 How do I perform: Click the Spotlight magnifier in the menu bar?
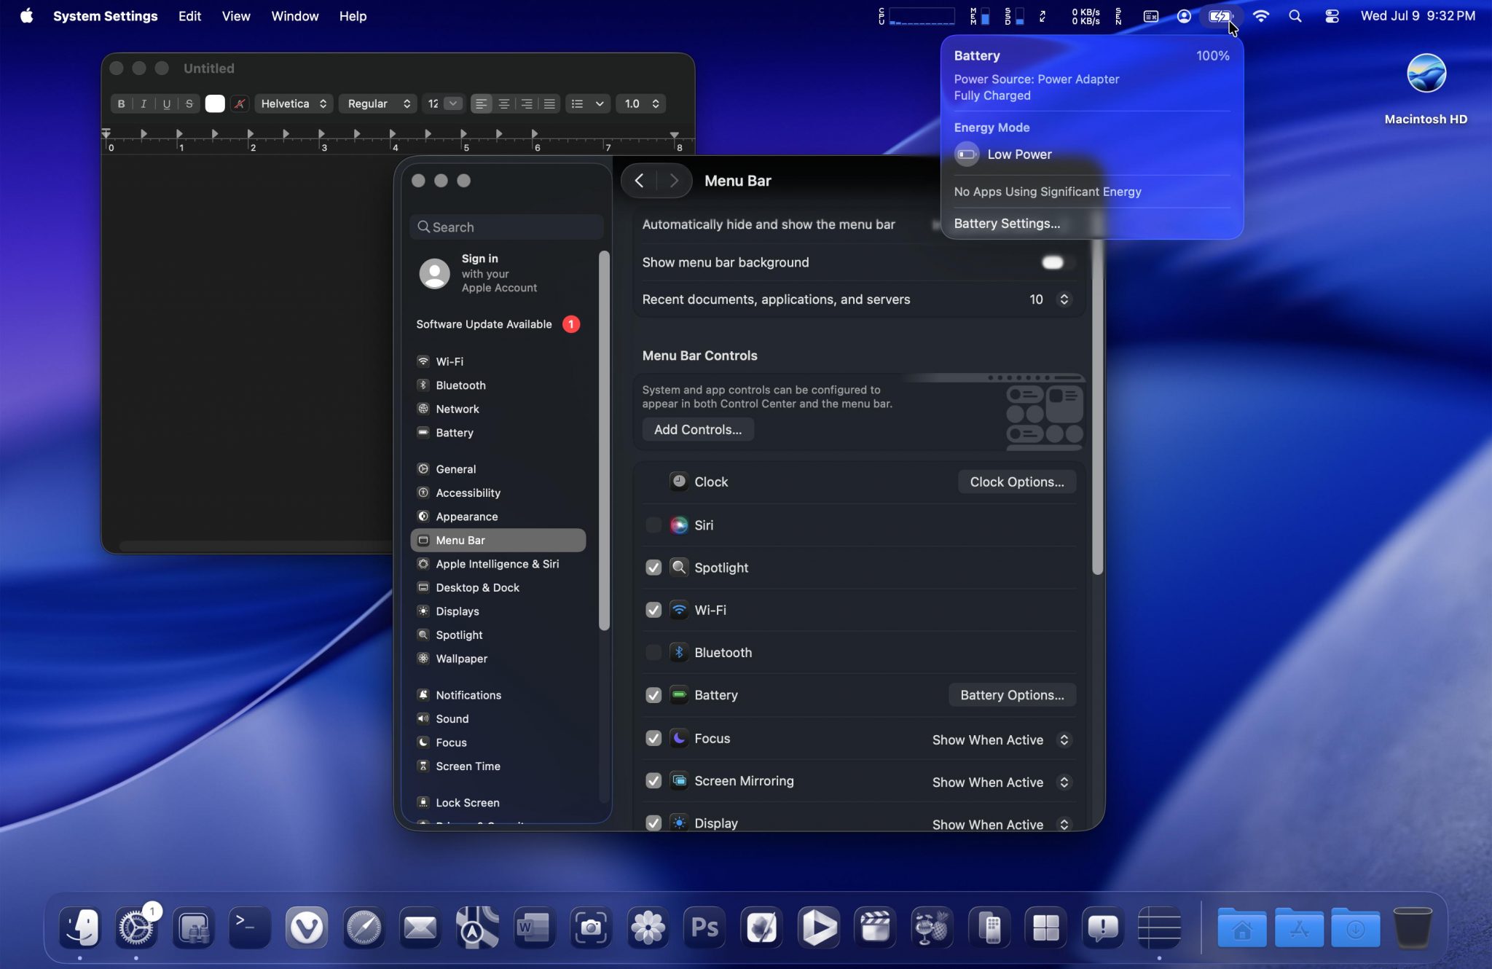[1295, 16]
